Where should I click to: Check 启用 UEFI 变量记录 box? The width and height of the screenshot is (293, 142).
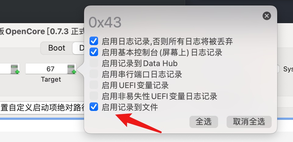[x=94, y=85]
